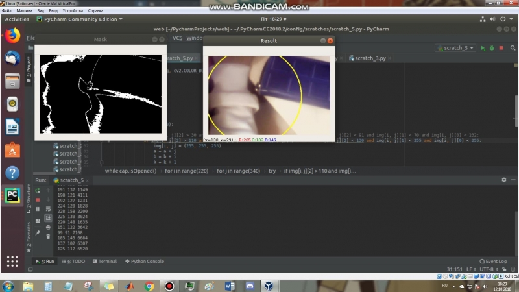Open the Python Console tool window
The image size is (519, 292).
click(x=144, y=262)
